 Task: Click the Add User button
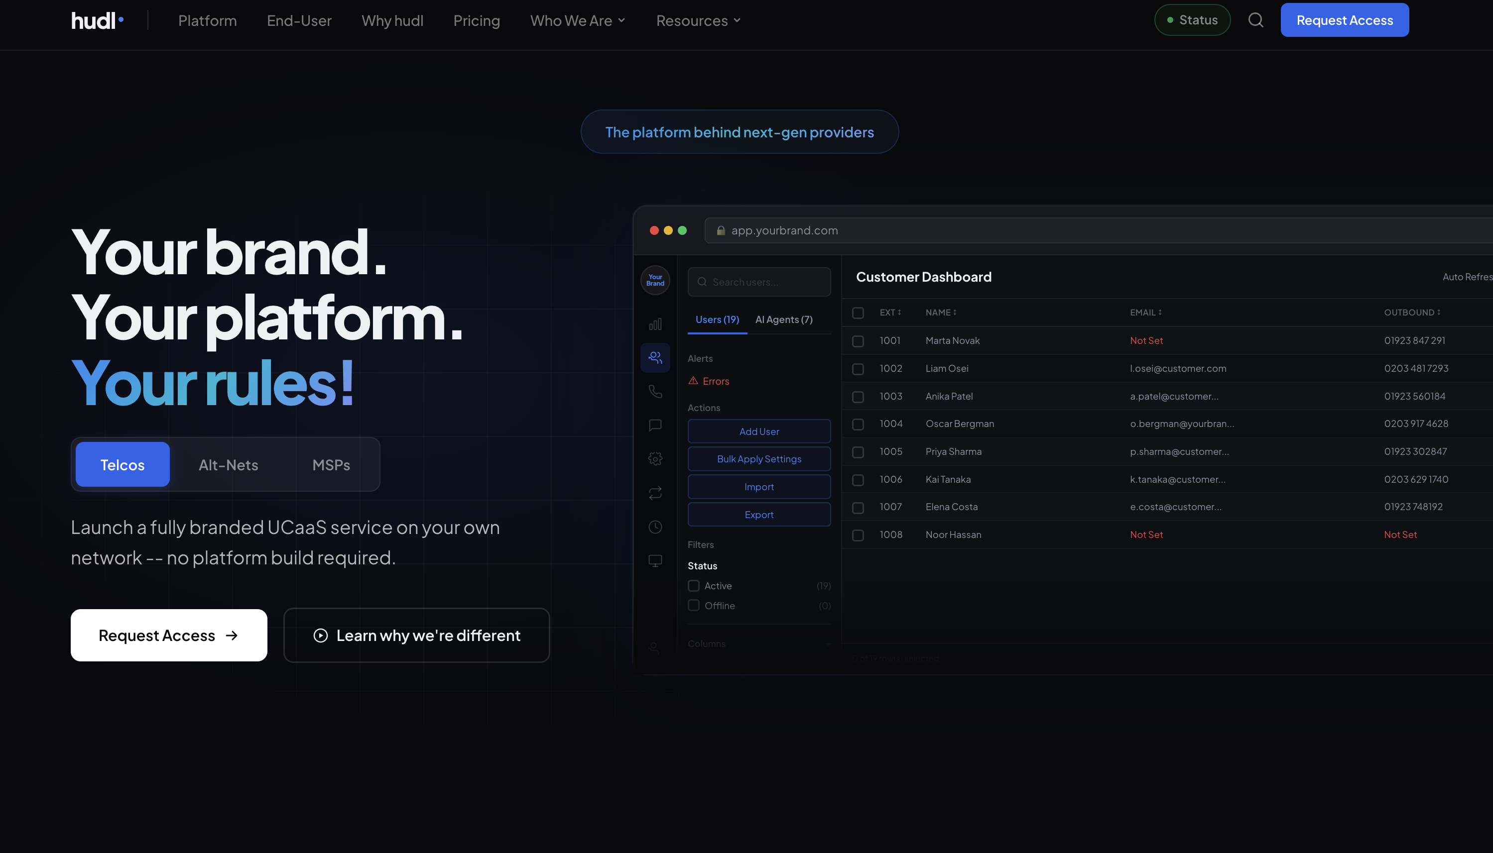pyautogui.click(x=759, y=431)
